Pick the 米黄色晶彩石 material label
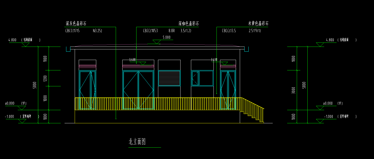This screenshot has width=374, height=159. [258, 24]
